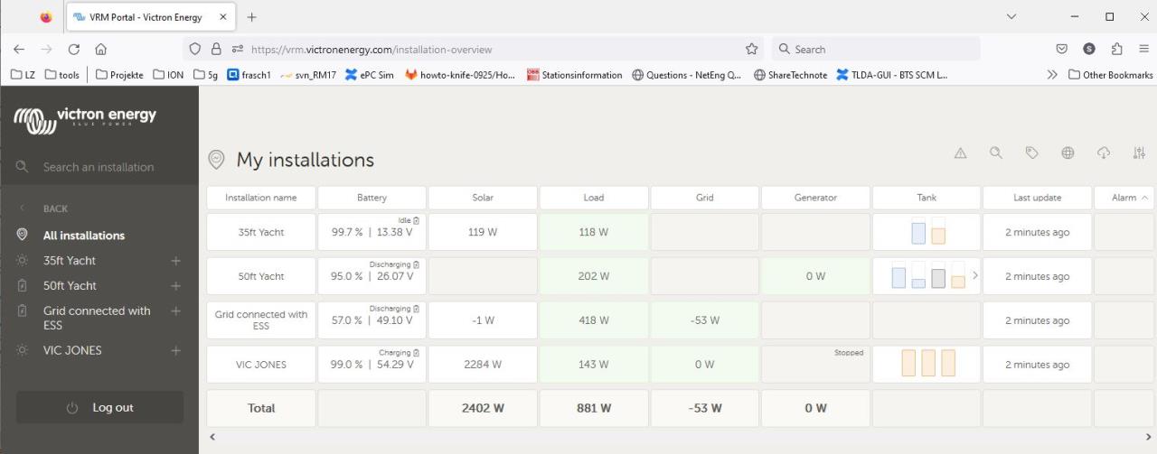The image size is (1157, 454).
Task: Click the cloud download icon
Action: pos(1103,153)
